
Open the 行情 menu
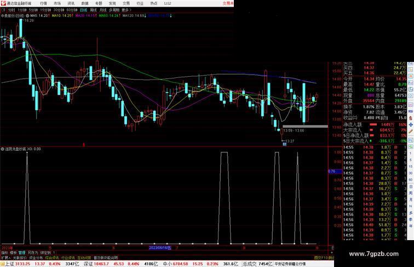click(43, 3)
